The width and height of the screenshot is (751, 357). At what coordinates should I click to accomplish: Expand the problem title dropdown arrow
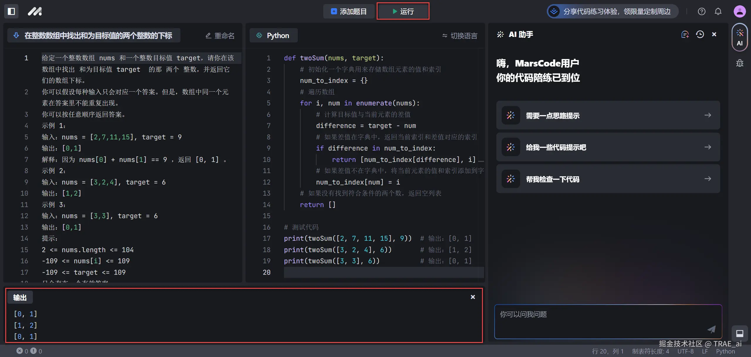(x=16, y=36)
